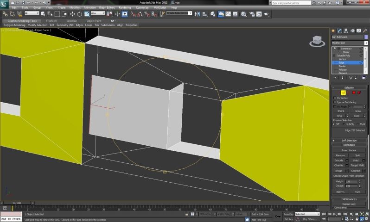Open the MAXScript menu
370x222 pixels.
coord(160,8)
